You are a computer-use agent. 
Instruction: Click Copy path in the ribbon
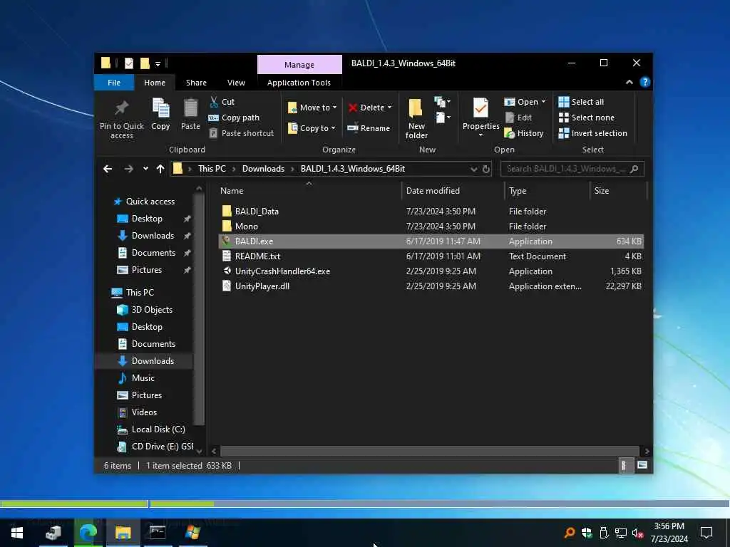click(x=234, y=118)
